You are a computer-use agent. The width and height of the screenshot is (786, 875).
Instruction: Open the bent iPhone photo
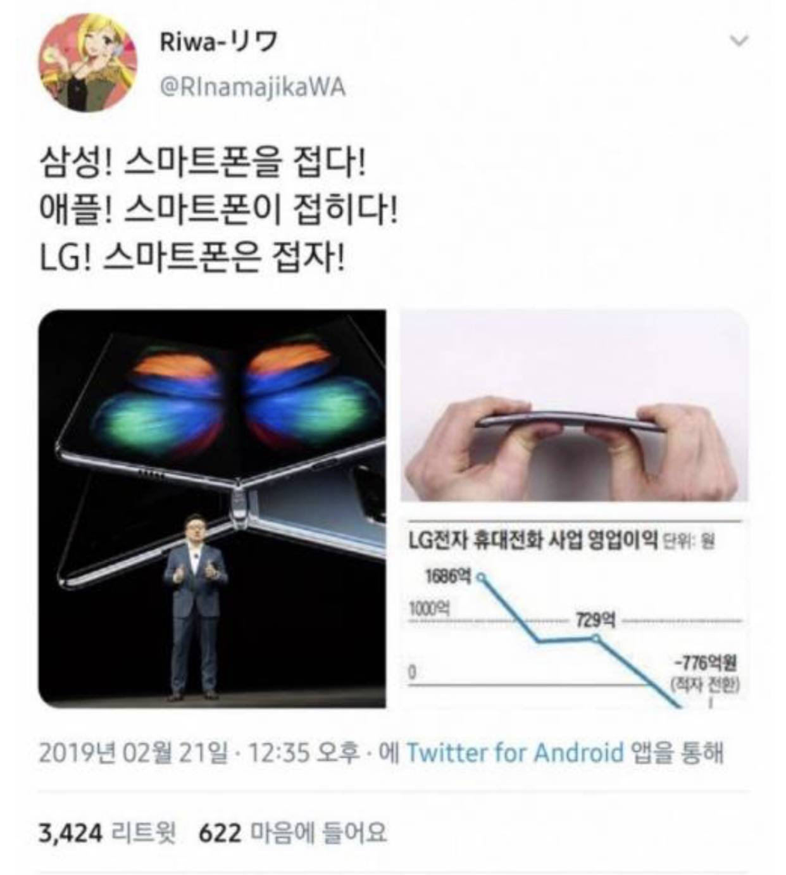(x=574, y=405)
